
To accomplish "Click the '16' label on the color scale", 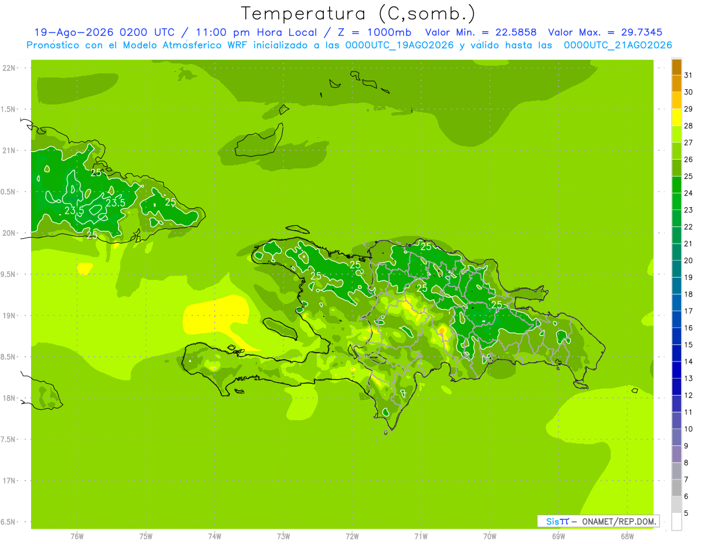I will coord(689,328).
